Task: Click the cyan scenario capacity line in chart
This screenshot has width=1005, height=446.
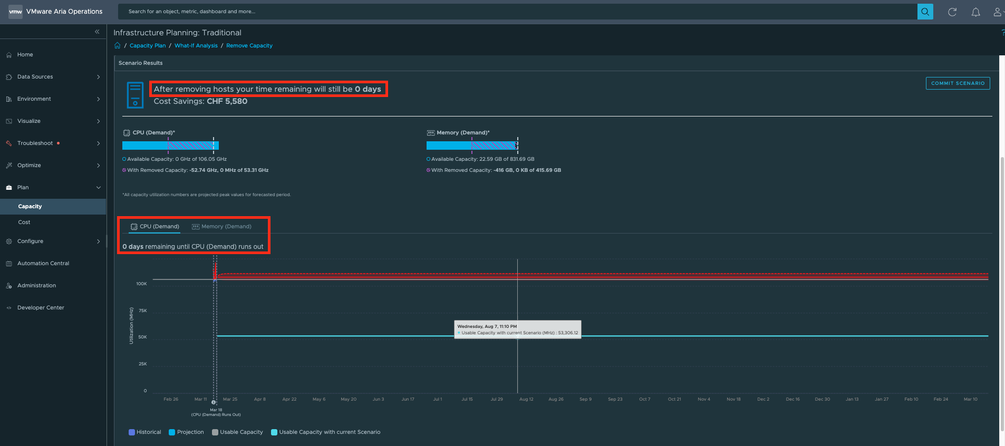Action: point(602,336)
